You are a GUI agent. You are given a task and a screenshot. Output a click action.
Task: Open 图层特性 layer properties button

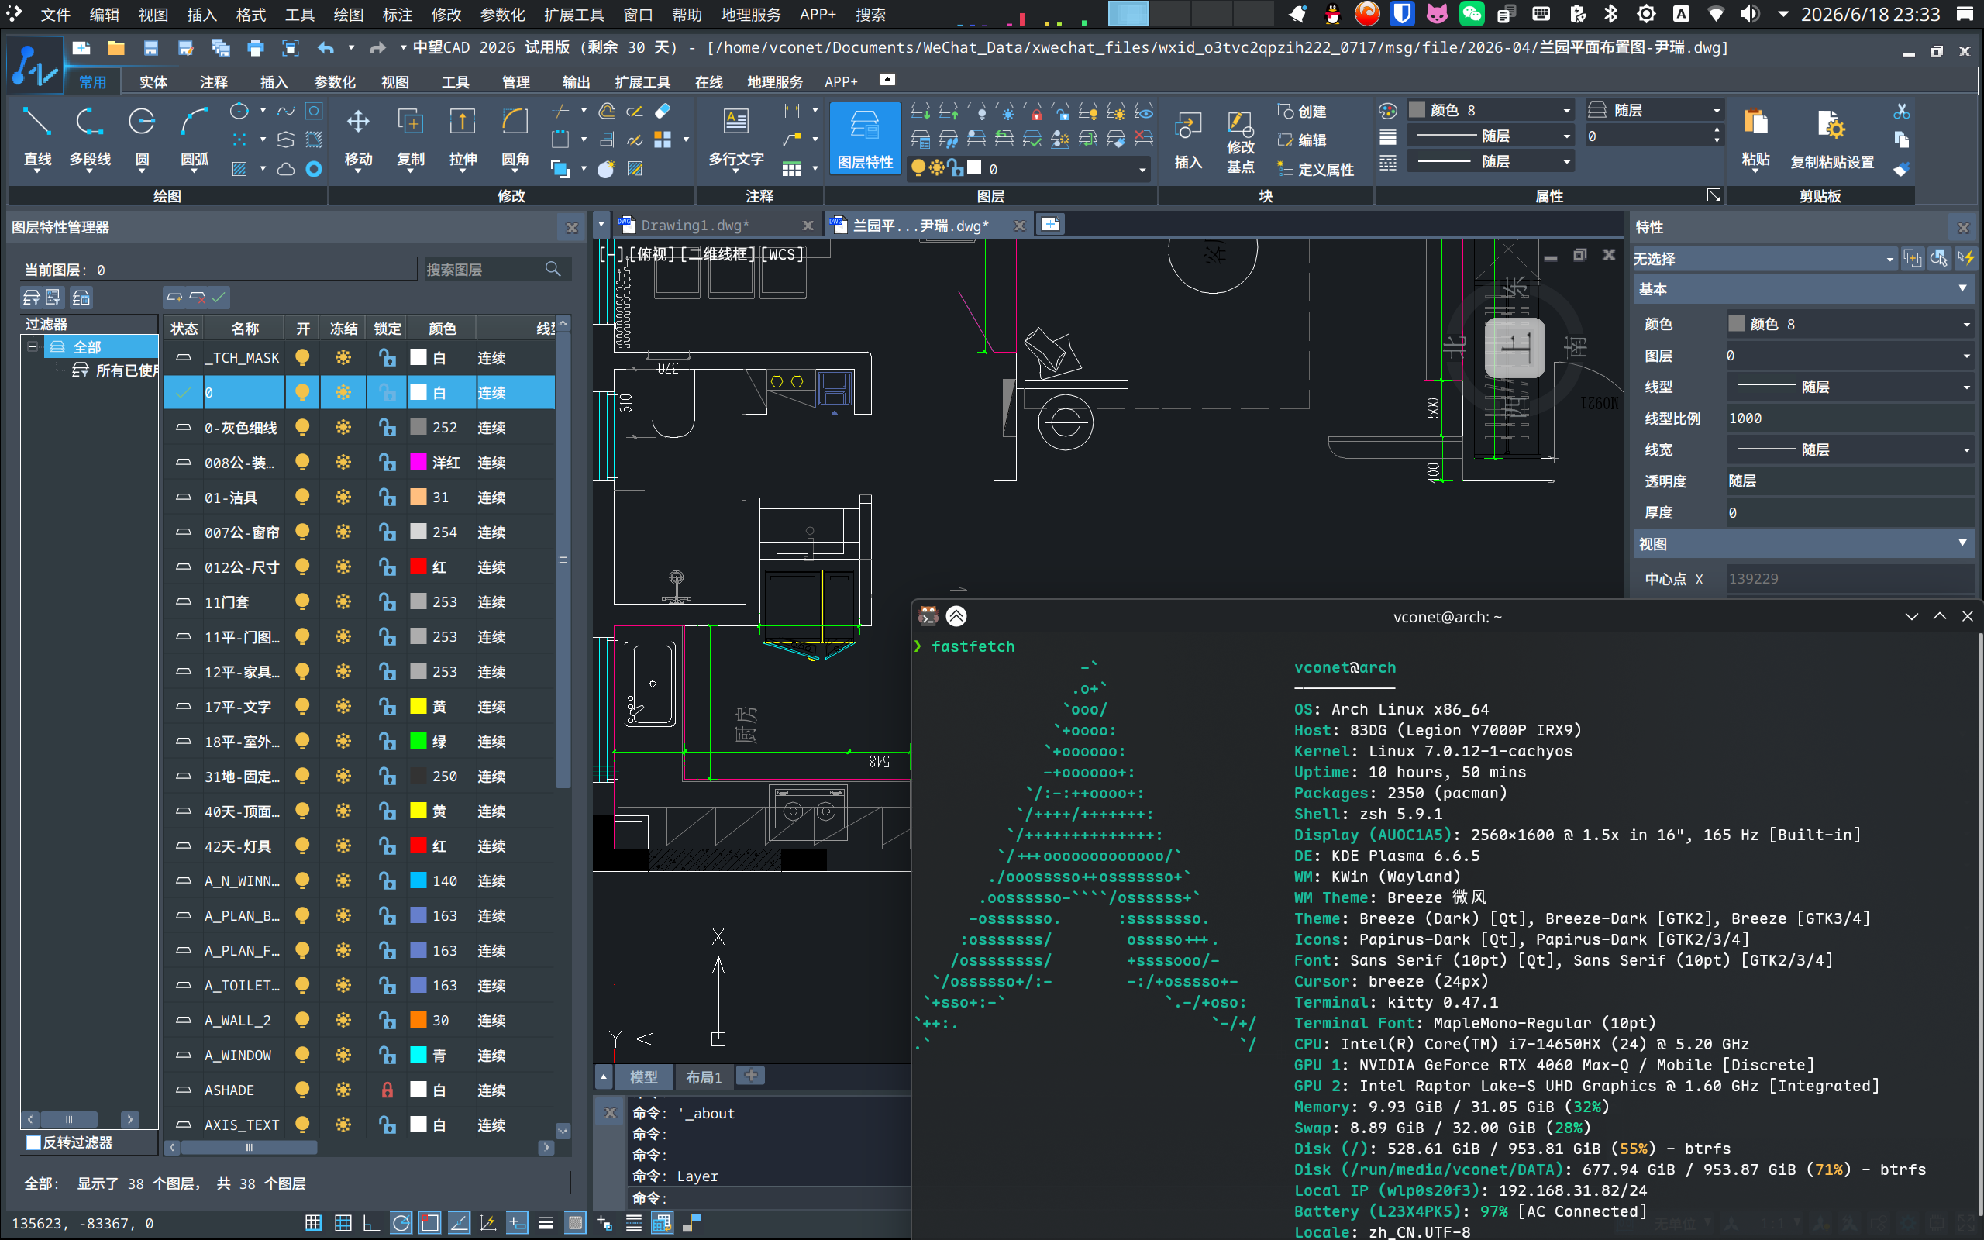point(865,138)
